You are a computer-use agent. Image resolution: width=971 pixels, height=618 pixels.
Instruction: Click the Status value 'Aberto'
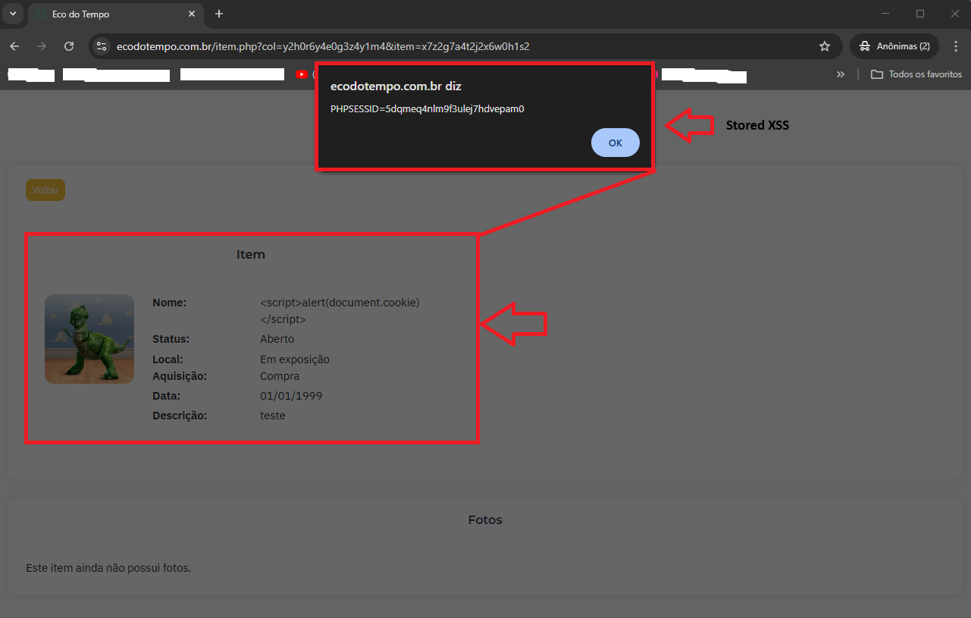[277, 339]
